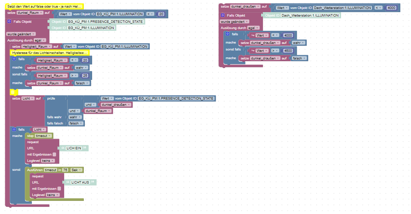
Task: Open the falsch dropdown in setze dunkel_Raum block
Action: click(x=82, y=83)
